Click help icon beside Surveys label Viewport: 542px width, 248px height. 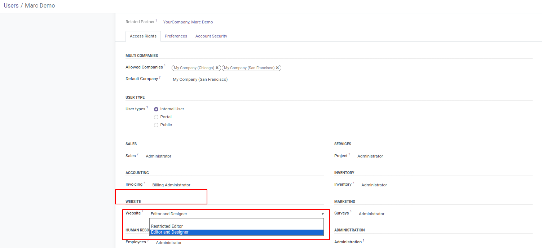[351, 212]
